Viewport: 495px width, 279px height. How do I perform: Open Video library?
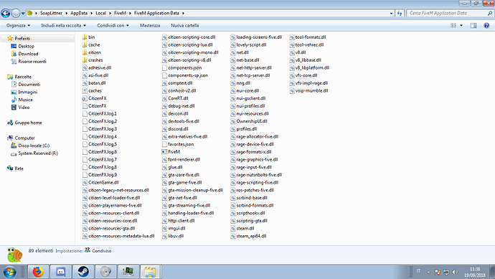24,108
